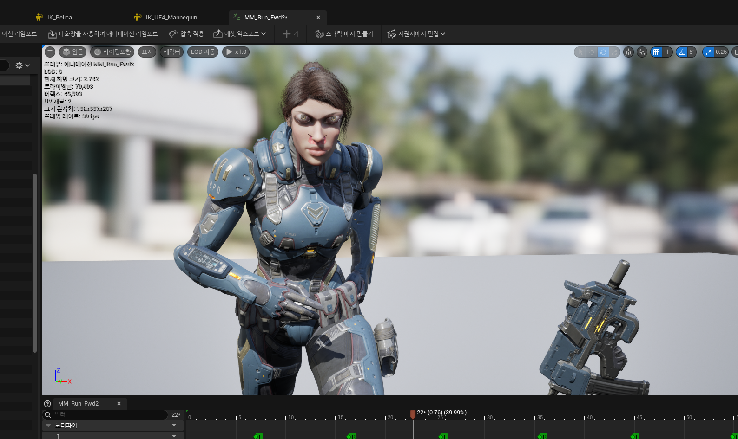Click the select mode arrow icon
This screenshot has height=439, width=738.
(580, 52)
